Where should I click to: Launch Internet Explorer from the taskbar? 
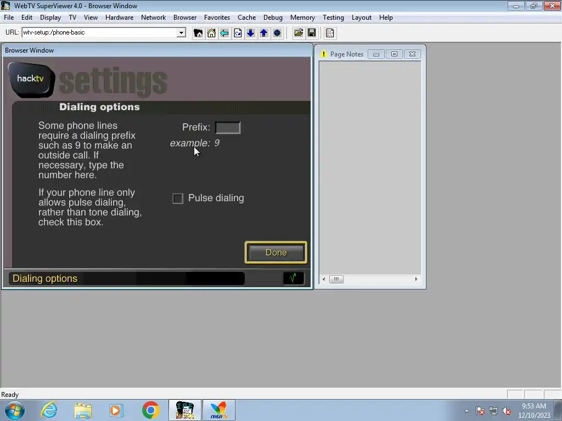(x=49, y=410)
